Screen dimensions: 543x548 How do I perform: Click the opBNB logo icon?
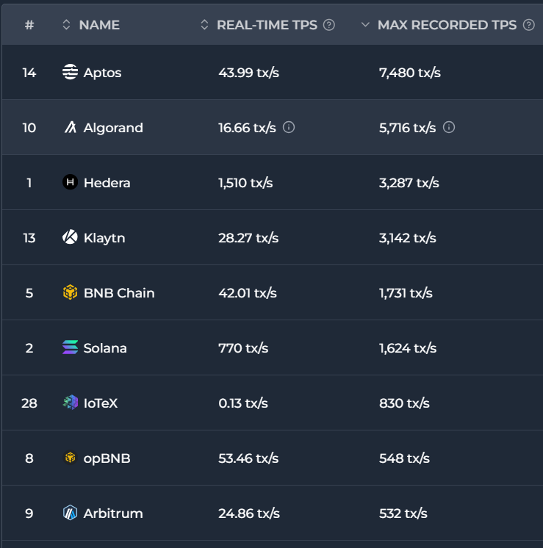click(x=70, y=458)
